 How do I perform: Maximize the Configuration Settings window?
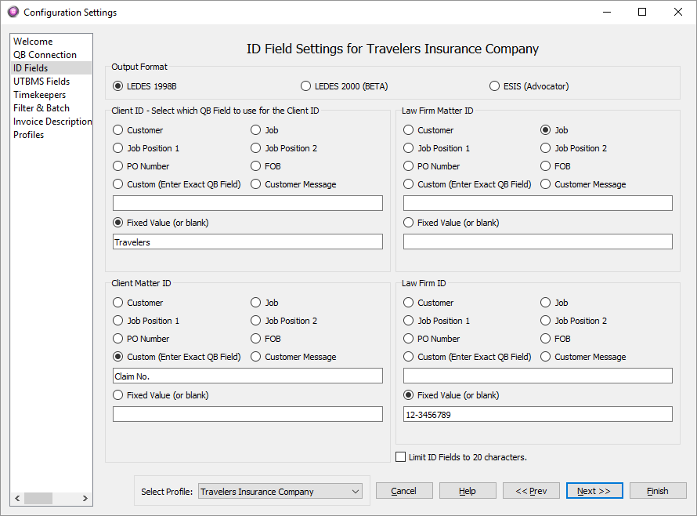point(642,12)
